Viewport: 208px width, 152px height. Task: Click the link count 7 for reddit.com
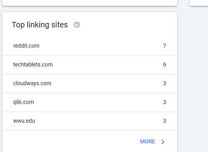(165, 46)
